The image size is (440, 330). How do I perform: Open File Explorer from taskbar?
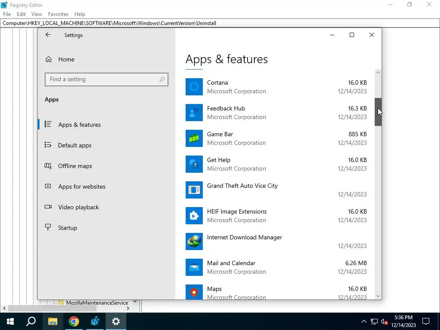point(52,321)
